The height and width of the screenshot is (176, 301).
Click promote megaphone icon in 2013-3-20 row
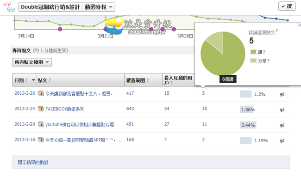pos(282,125)
